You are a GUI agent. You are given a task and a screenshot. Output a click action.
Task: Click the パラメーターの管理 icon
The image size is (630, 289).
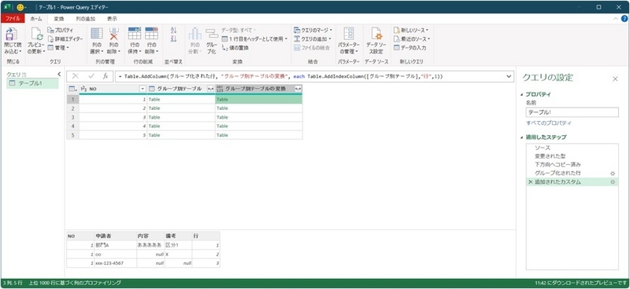click(x=348, y=34)
